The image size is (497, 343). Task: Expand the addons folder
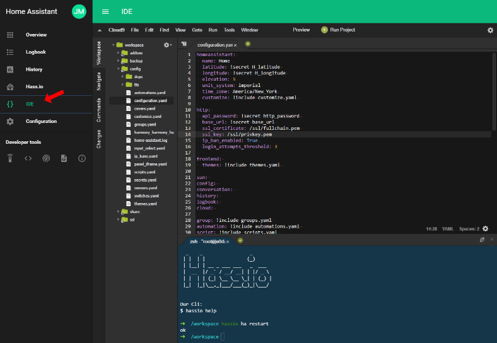pos(118,53)
